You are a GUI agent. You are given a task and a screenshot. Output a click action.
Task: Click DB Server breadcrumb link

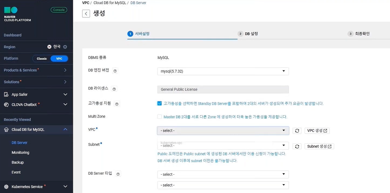tap(138, 3)
